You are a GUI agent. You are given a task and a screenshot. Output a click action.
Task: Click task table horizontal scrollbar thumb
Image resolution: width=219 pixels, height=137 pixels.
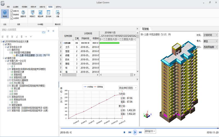[x=69, y=75]
